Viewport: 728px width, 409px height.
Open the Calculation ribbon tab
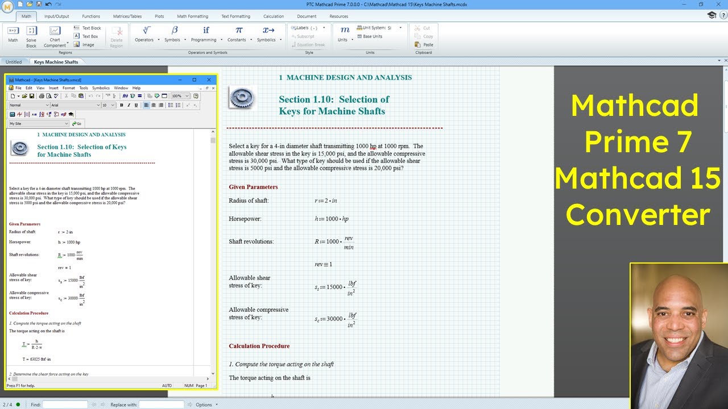pos(274,16)
